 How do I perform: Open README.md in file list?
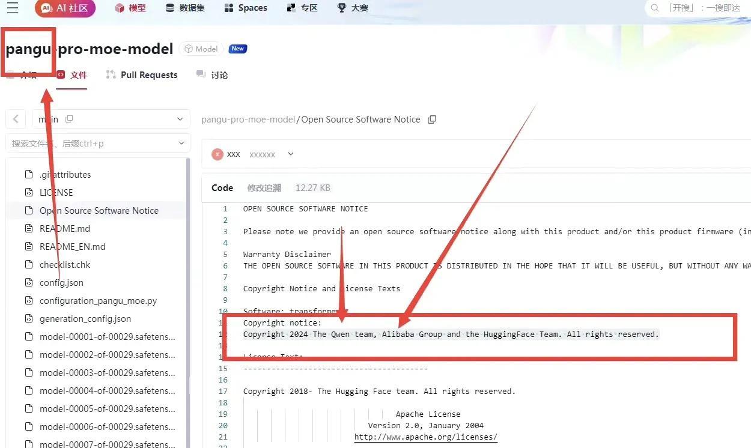65,229
